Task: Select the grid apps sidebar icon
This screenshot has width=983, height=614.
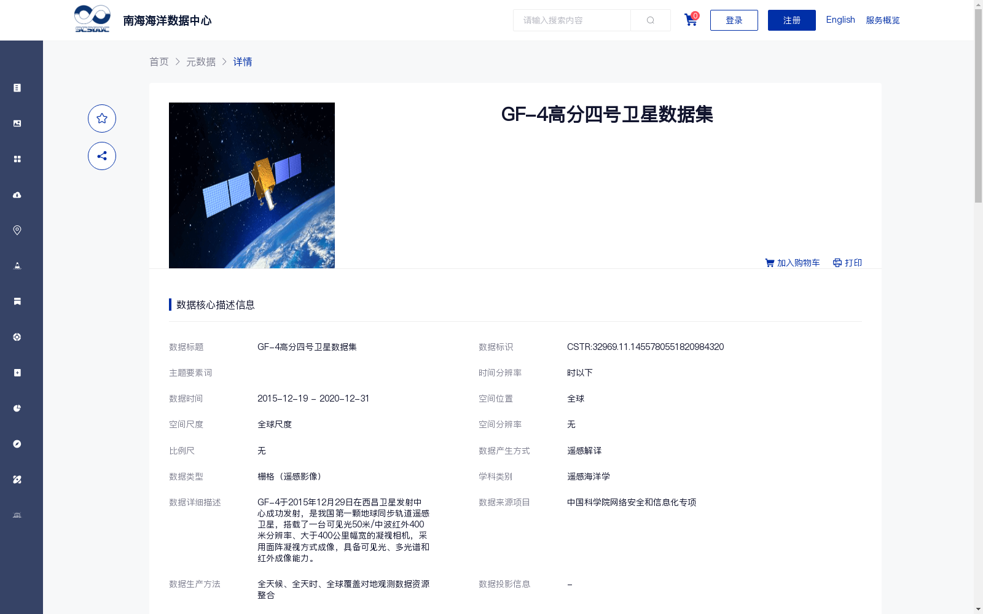Action: [17, 158]
